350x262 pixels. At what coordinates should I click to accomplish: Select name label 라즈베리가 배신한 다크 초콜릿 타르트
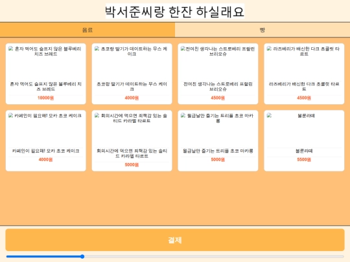coord(304,87)
